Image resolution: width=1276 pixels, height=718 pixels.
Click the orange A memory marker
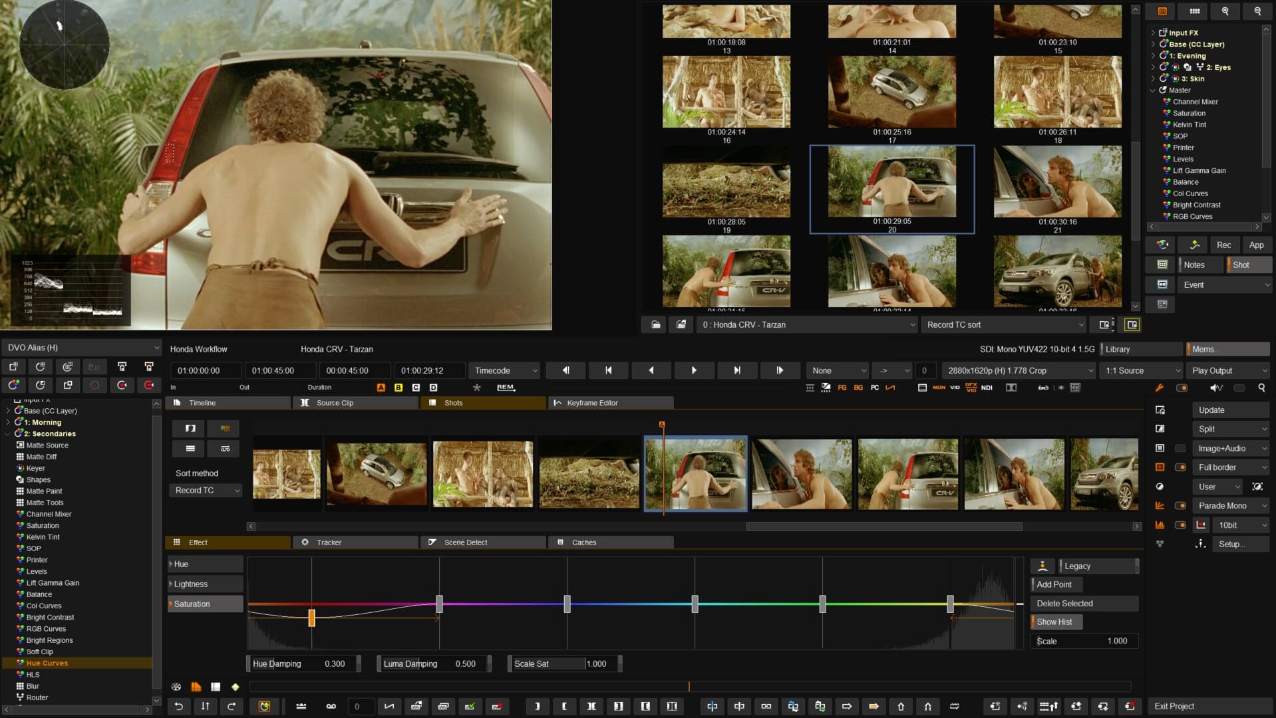click(x=381, y=388)
